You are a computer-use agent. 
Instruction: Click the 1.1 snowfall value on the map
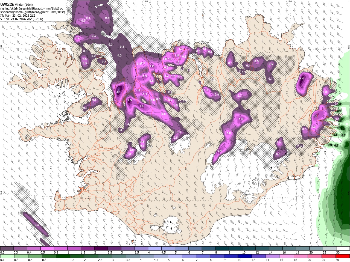(x=145, y=94)
